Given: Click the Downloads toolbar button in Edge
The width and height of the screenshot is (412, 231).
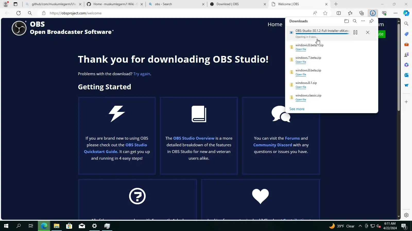Looking at the screenshot, I should [x=373, y=13].
